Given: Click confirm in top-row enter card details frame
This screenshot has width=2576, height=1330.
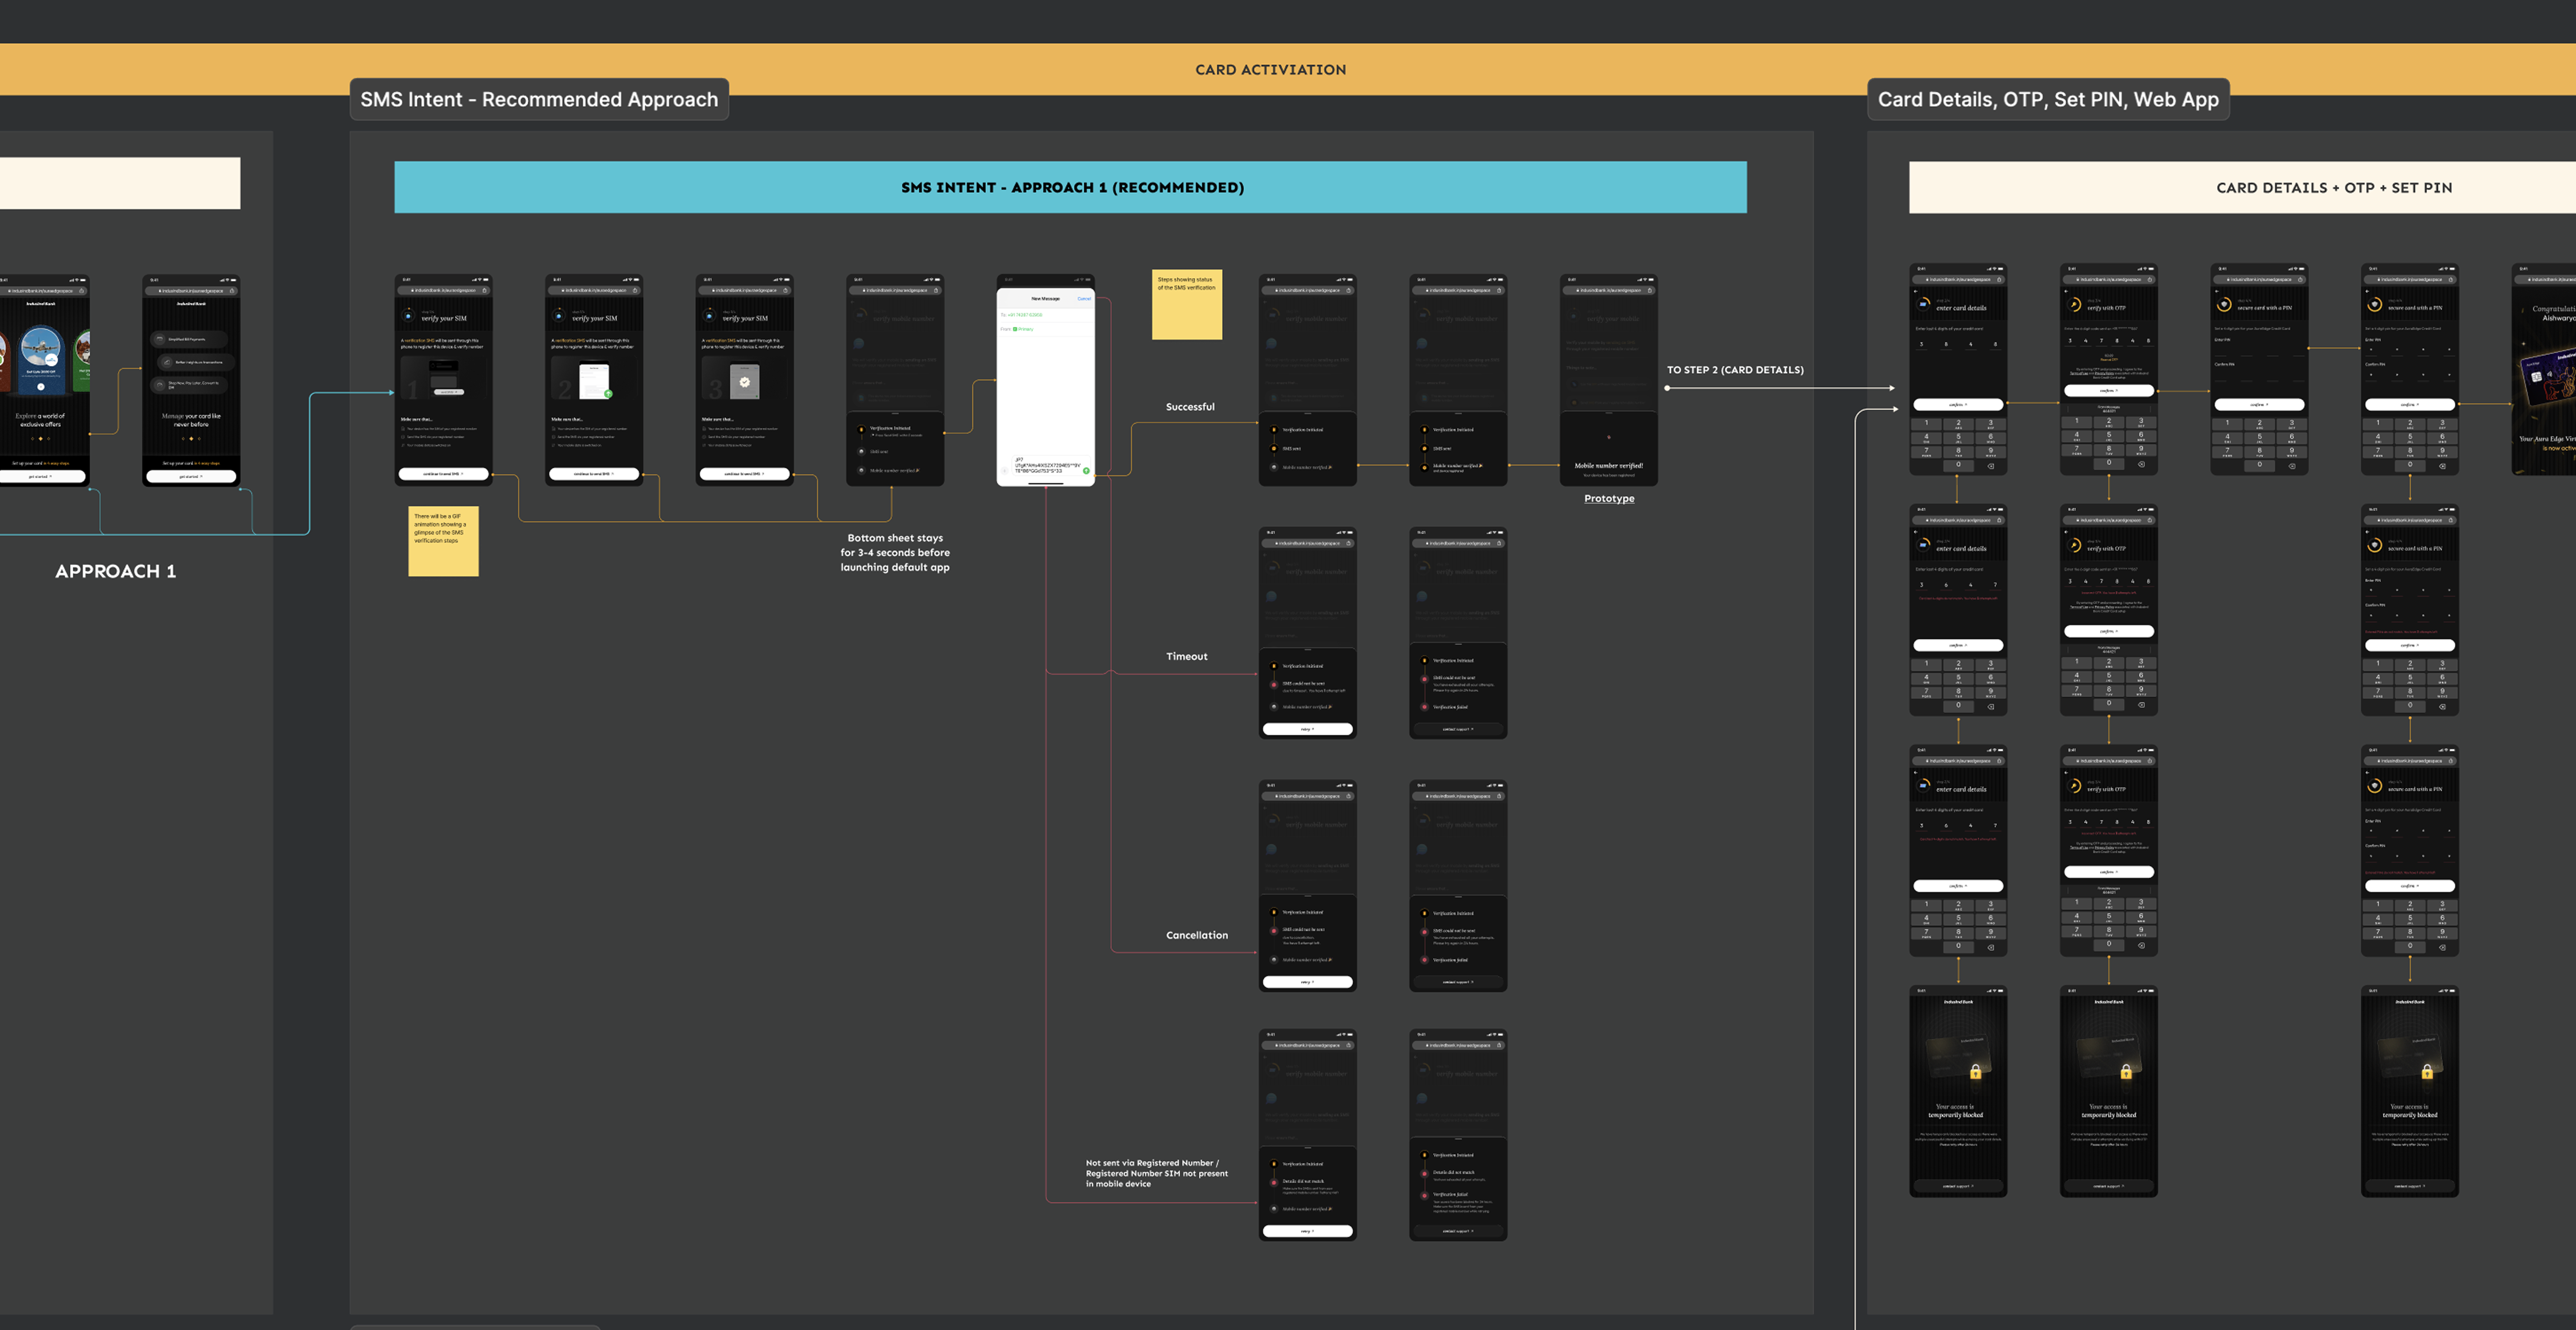Looking at the screenshot, I should [1958, 405].
